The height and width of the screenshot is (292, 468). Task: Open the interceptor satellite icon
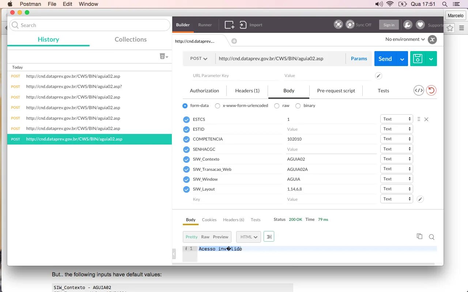(339, 24)
